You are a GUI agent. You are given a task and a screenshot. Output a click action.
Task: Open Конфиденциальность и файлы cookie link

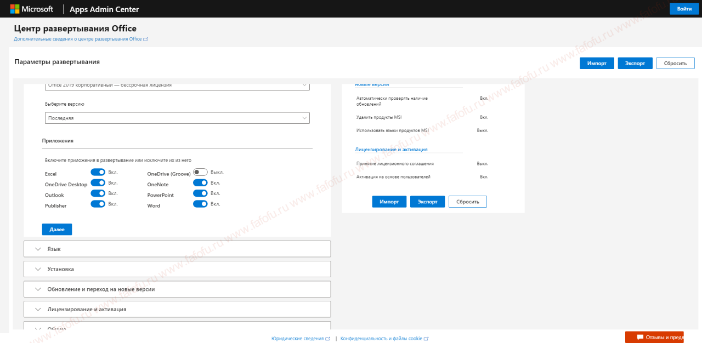[384, 339]
